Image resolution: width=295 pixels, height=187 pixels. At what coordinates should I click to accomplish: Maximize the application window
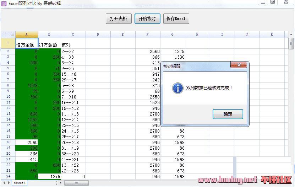pos(273,2)
